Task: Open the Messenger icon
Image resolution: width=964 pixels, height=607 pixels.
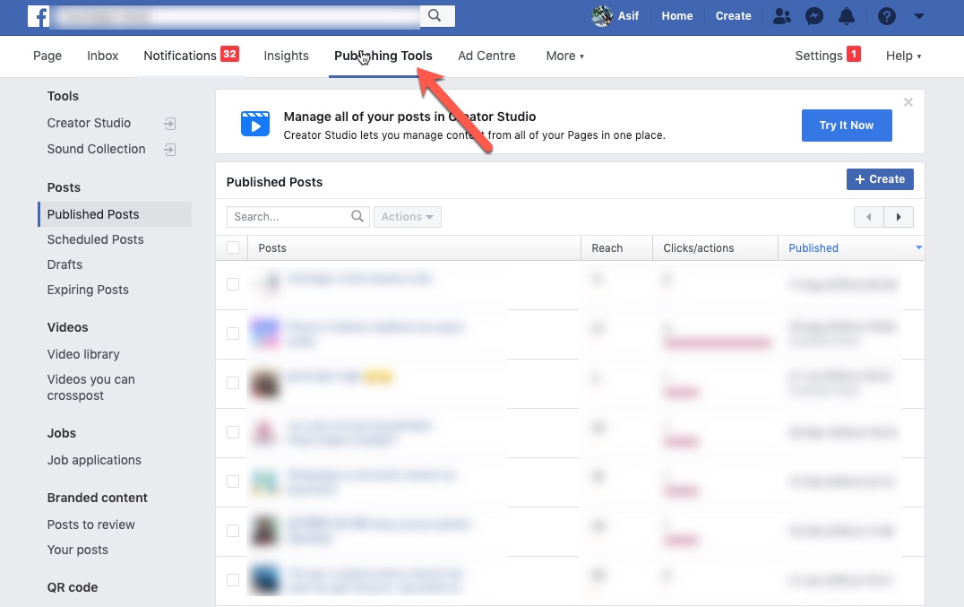Action: tap(814, 16)
